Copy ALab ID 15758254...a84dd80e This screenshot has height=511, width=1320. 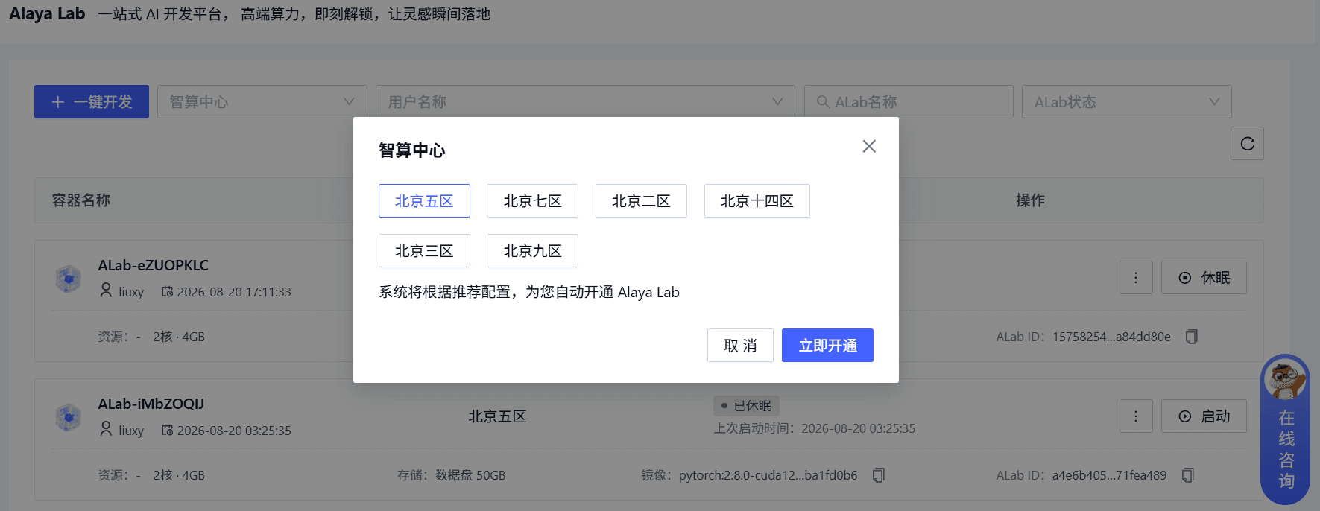click(x=1191, y=337)
